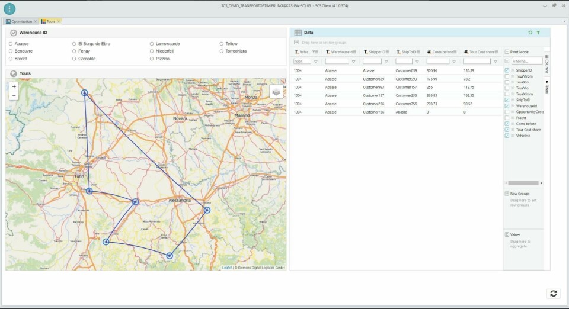Open the filter dropdown under Costs before column

(x=455, y=61)
